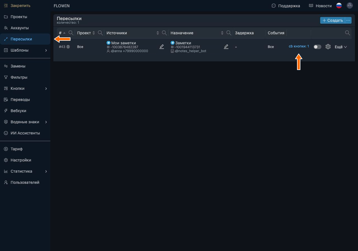358x251 pixels.
Task: Open the Вебхуки lightning icon
Action: coord(6,111)
